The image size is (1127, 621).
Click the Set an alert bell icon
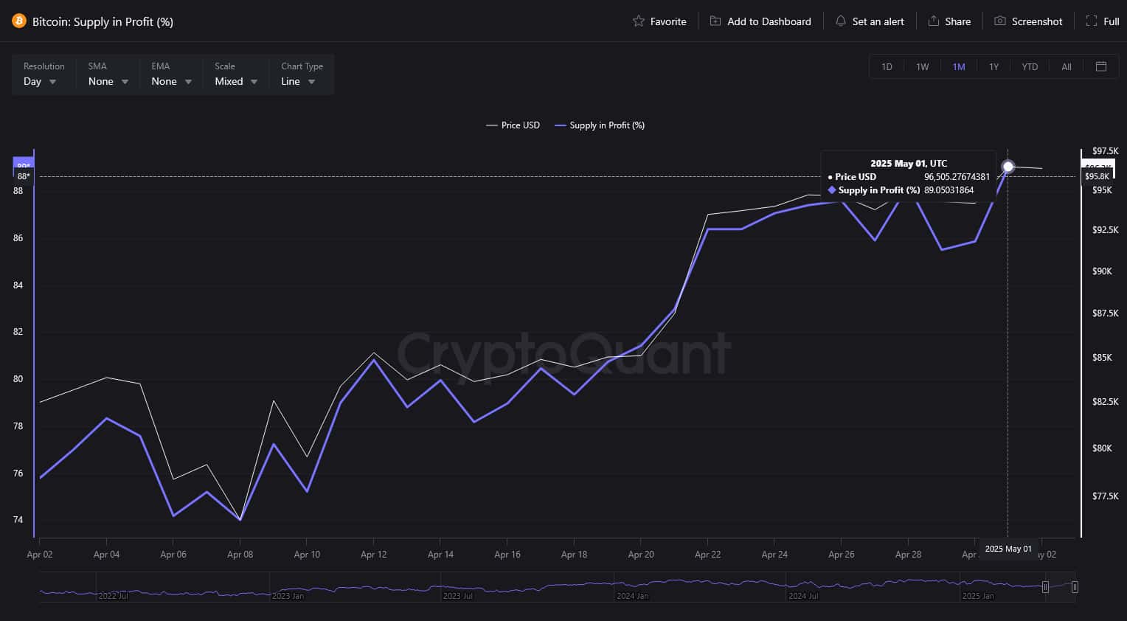(840, 21)
